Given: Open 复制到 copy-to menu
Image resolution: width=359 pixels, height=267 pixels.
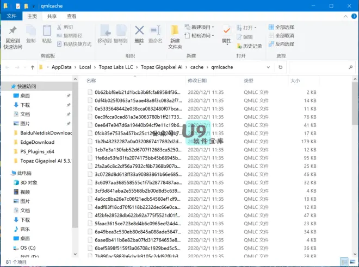Looking at the screenshot, I should tap(120, 34).
